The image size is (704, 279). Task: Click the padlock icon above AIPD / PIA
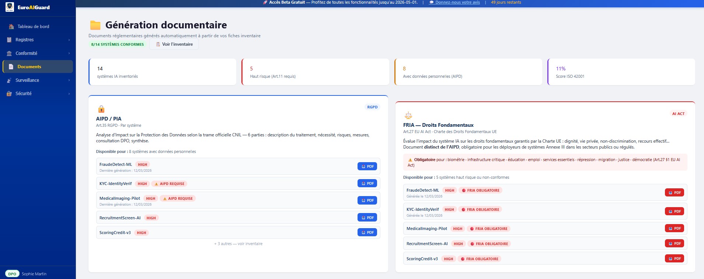click(x=101, y=109)
